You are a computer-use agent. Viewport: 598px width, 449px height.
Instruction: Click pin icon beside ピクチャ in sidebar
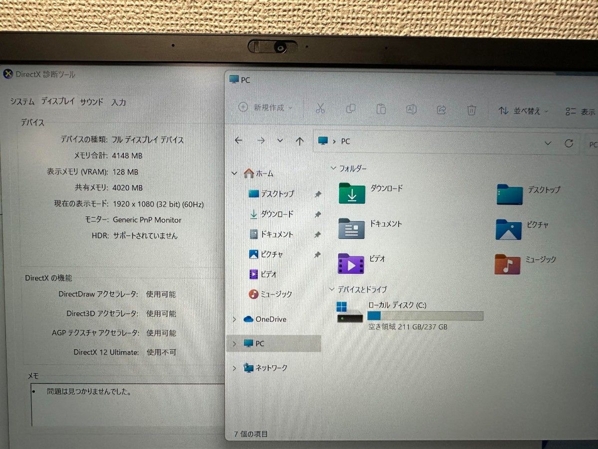coord(317,255)
